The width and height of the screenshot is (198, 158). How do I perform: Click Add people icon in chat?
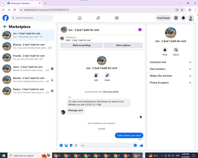point(96,75)
